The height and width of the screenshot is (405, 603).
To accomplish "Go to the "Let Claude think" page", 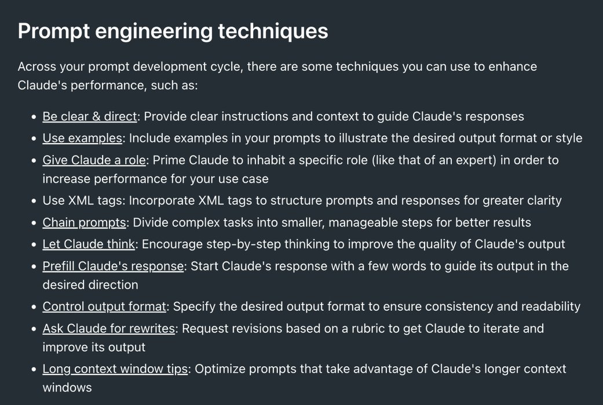I will point(89,244).
